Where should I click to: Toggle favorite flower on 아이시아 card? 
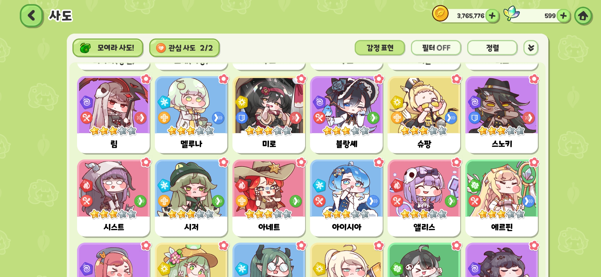pos(379,162)
